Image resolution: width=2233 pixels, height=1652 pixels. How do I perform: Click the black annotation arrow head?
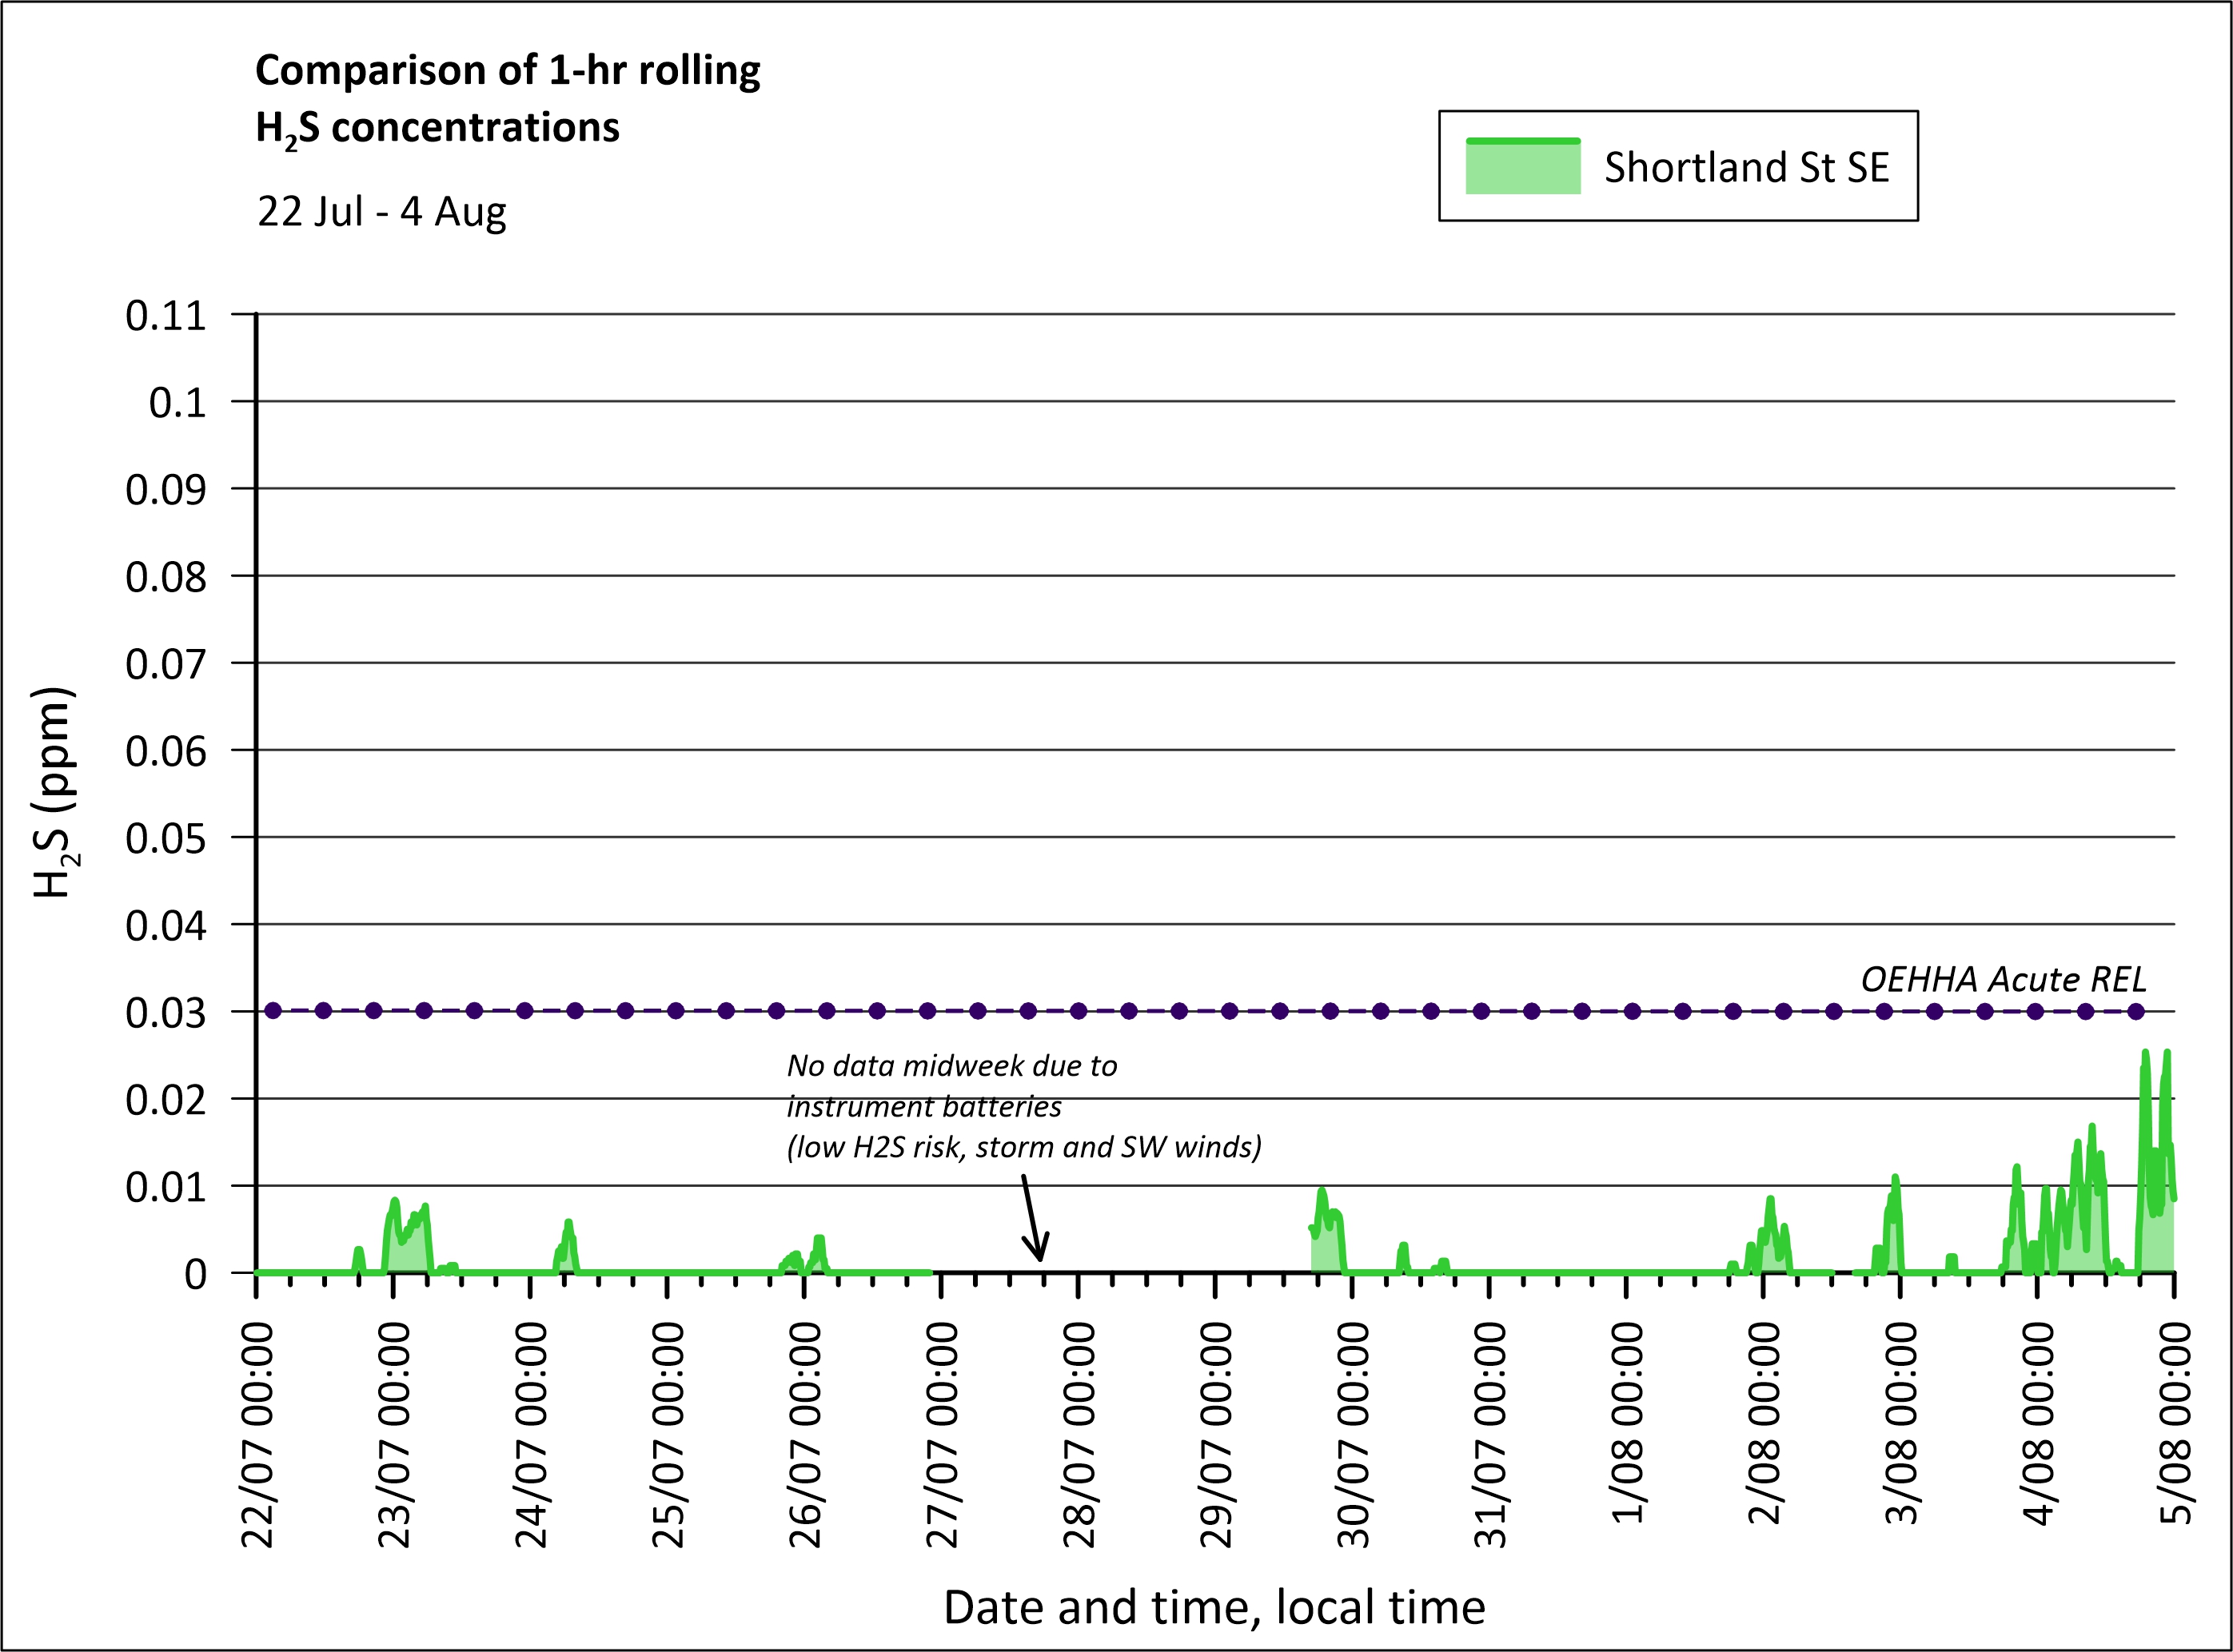[x=1039, y=1253]
